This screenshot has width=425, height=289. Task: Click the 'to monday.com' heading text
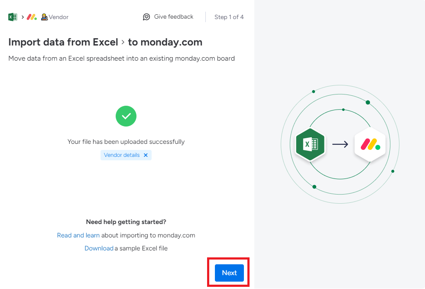coord(165,42)
